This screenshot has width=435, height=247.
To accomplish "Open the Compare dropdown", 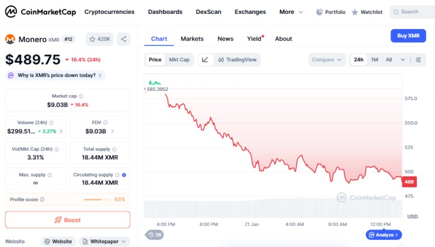I will (327, 60).
